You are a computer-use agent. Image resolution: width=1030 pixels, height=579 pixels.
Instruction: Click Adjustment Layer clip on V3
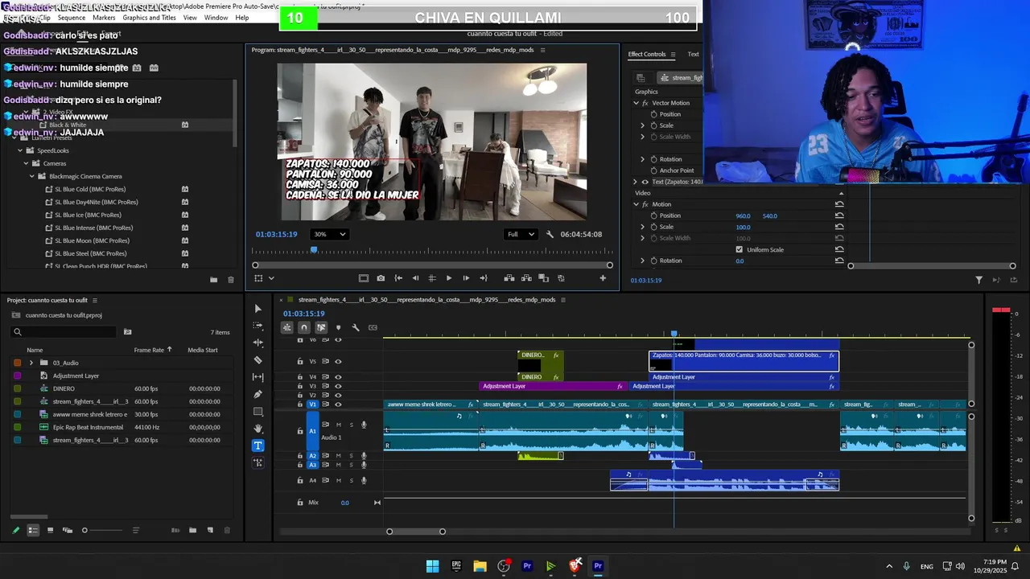[x=552, y=386]
